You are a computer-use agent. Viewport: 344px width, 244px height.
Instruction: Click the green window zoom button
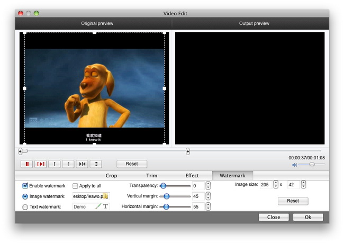pos(37,13)
